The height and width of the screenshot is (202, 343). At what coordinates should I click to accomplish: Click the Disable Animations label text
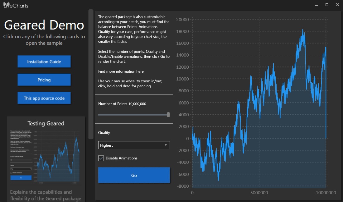coord(122,158)
